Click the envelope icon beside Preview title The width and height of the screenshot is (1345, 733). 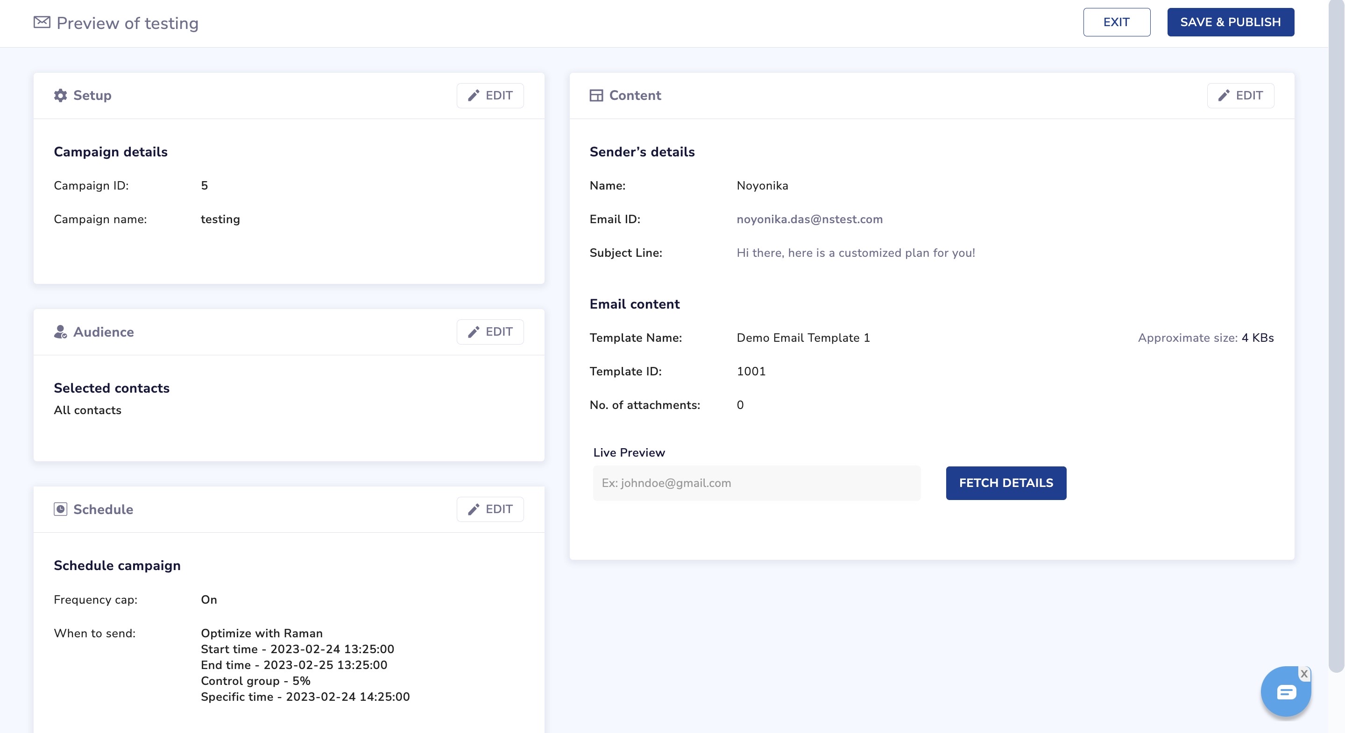pos(42,22)
